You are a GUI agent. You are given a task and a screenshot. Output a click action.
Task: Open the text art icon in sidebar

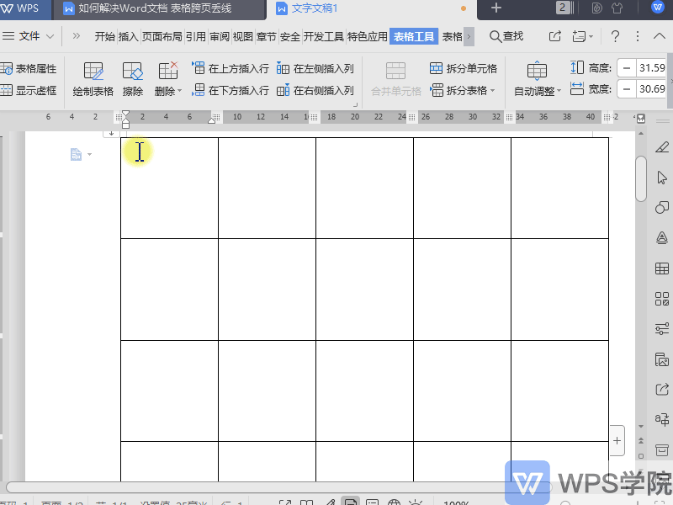[x=662, y=238]
